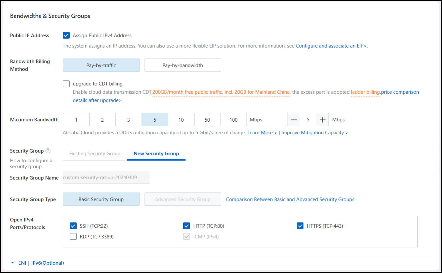Screen dimensions: 442x273
Task: Click the Security Group help question-mark icon
Action: click(48, 151)
